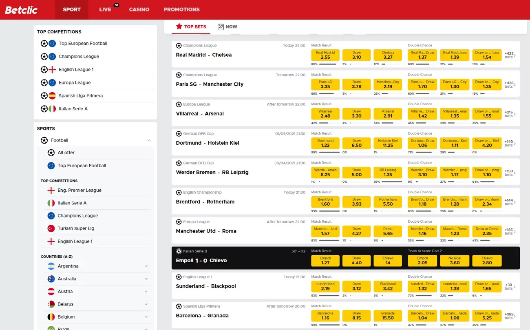Open Europa League competition
Viewport: 530px width, 330px height.
pos(75,82)
